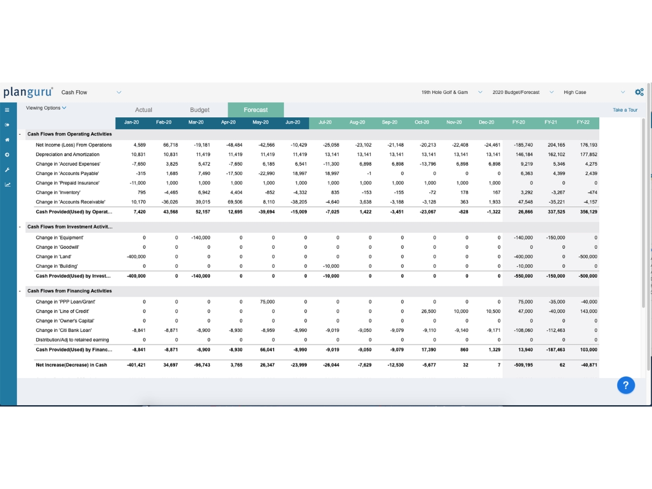This screenshot has width=652, height=489.
Task: Click the vertical scrollbar on the right
Action: [644, 213]
